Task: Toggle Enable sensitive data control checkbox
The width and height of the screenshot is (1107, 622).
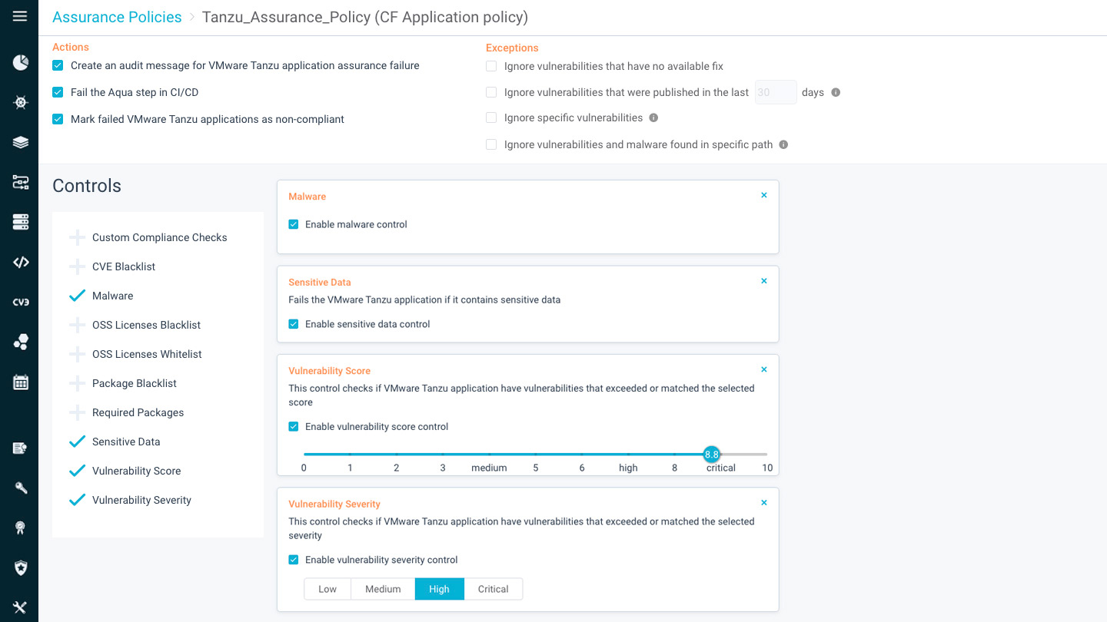Action: 294,324
